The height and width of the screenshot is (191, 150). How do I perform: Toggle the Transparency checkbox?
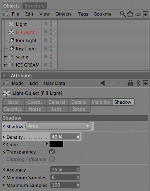52,152
